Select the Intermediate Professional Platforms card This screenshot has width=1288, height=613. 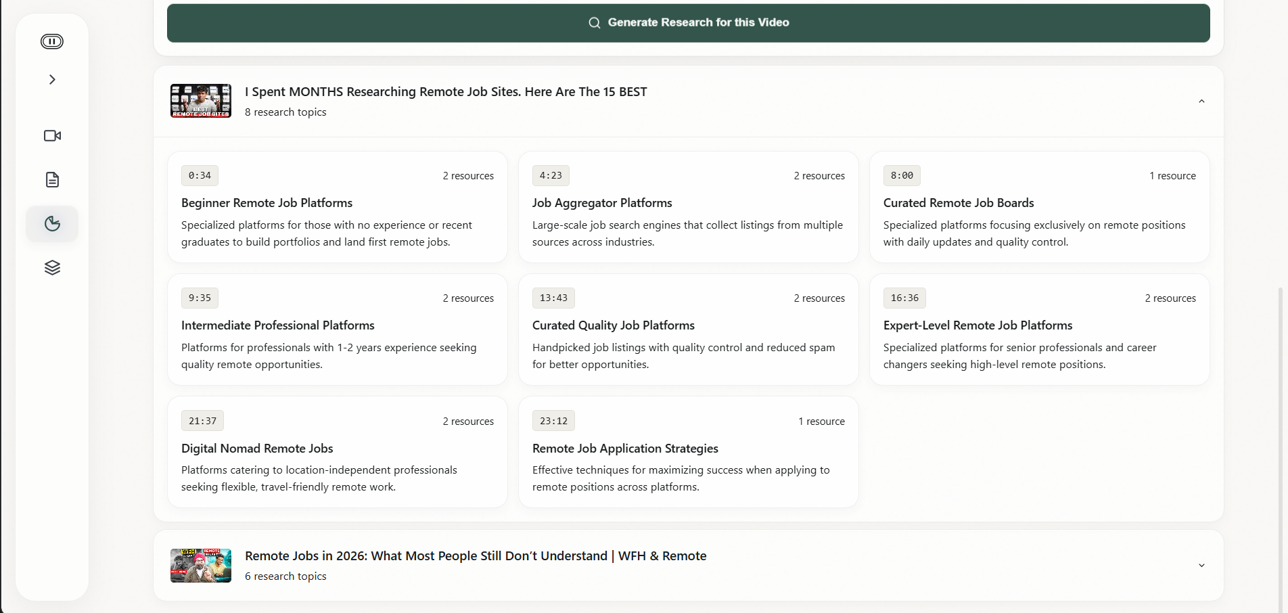coord(337,330)
